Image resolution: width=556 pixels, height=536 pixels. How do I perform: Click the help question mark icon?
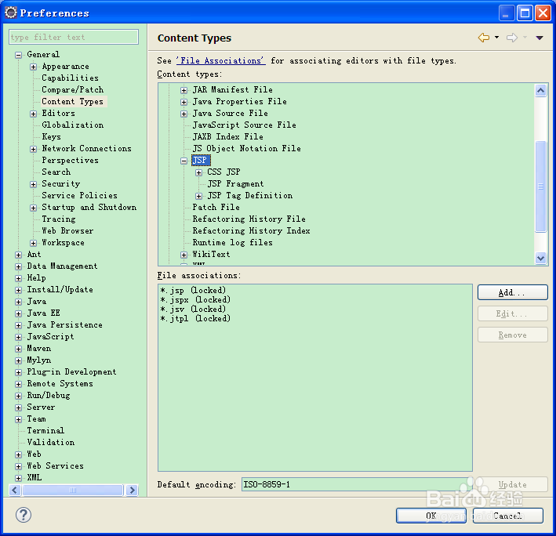24,515
